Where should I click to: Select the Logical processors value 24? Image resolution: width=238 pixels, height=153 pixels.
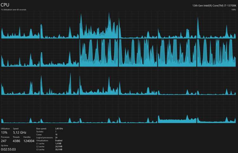[x=56, y=137]
